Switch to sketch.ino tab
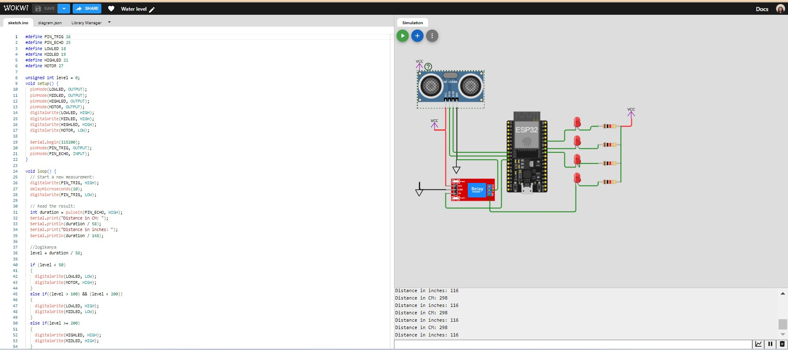The image size is (788, 350). [x=18, y=23]
